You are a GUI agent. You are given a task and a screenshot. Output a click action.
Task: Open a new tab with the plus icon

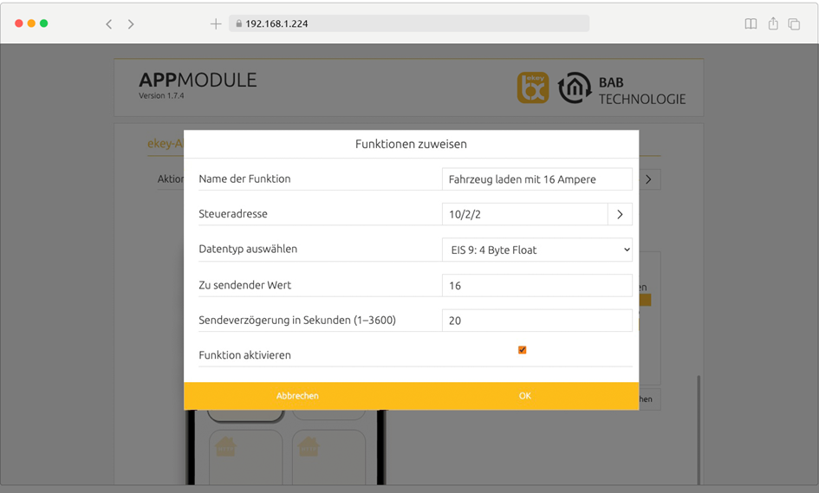point(216,24)
